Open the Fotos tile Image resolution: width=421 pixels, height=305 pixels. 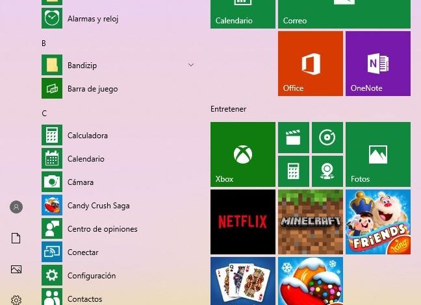(378, 154)
